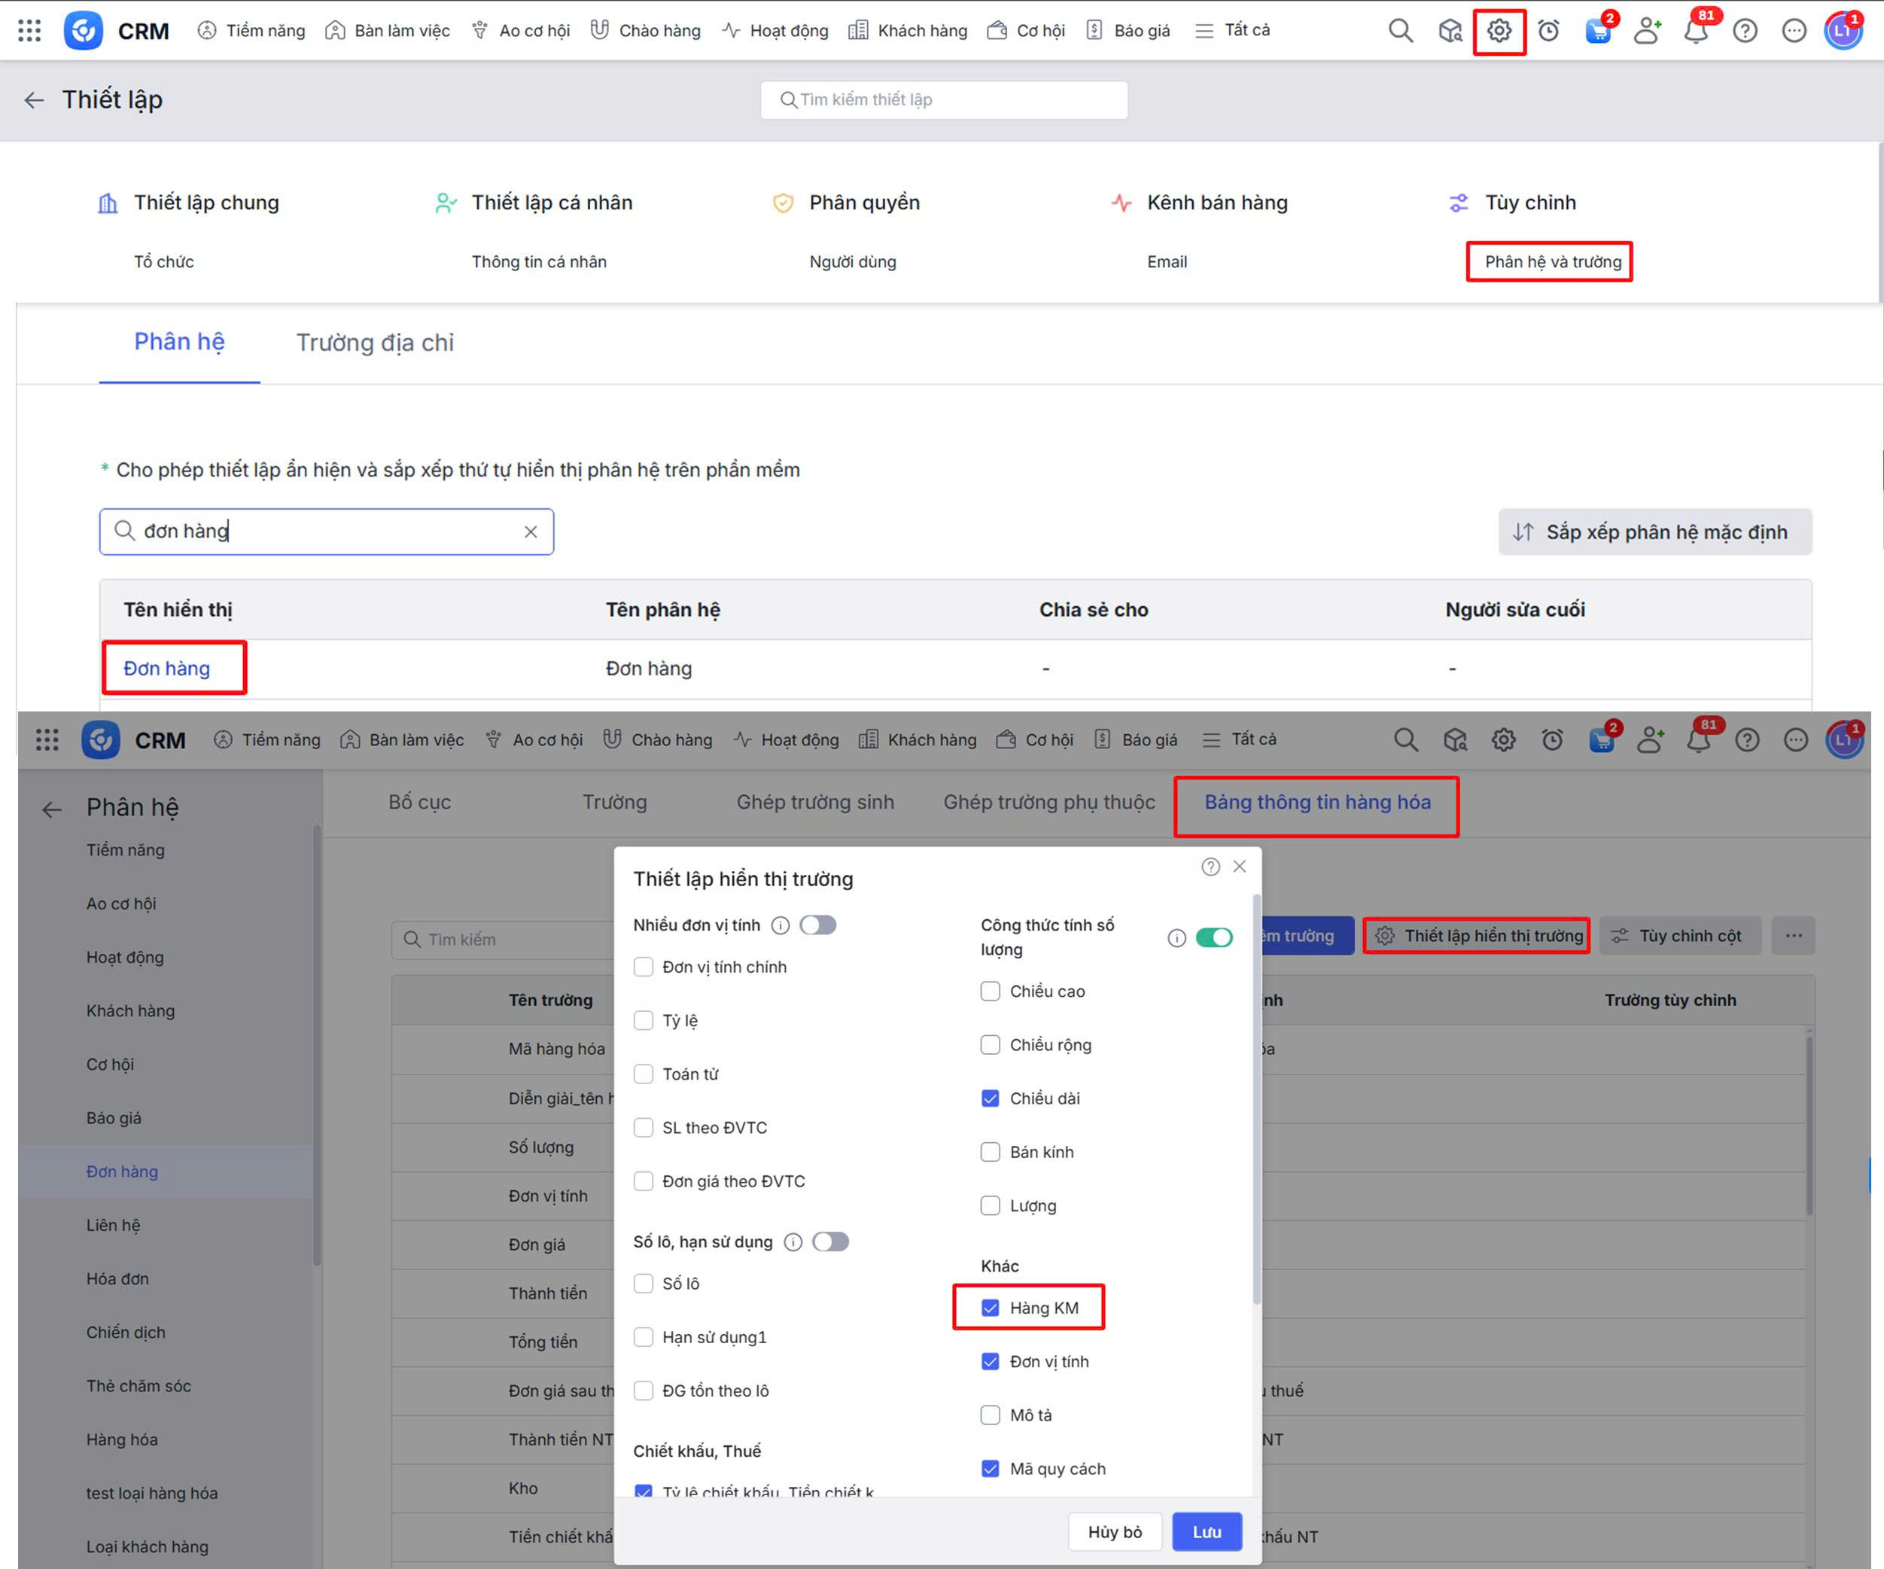
Task: Uncheck the Hàng KM checkbox
Action: point(990,1307)
